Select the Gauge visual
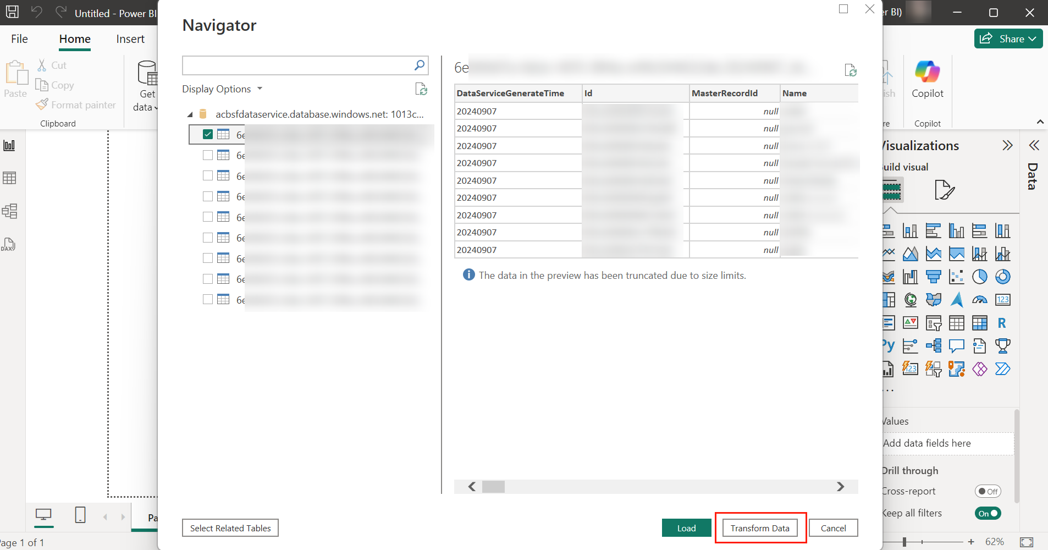Viewport: 1048px width, 550px height. (x=980, y=300)
